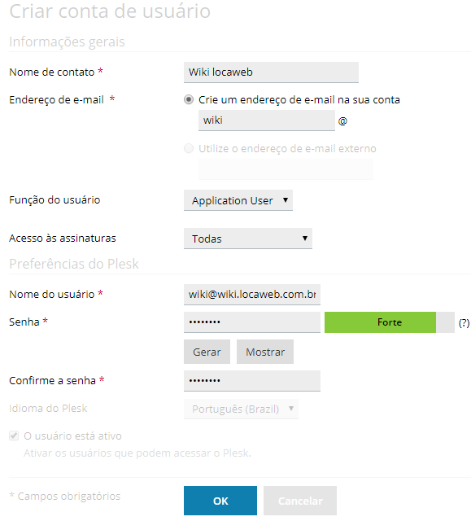Image resolution: width=471 pixels, height=521 pixels.
Task: Click the Gerar password button
Action: tap(207, 352)
